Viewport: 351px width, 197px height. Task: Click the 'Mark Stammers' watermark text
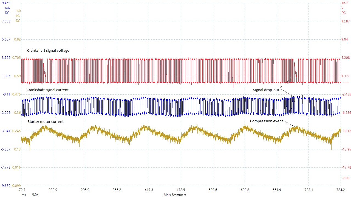coord(175,195)
